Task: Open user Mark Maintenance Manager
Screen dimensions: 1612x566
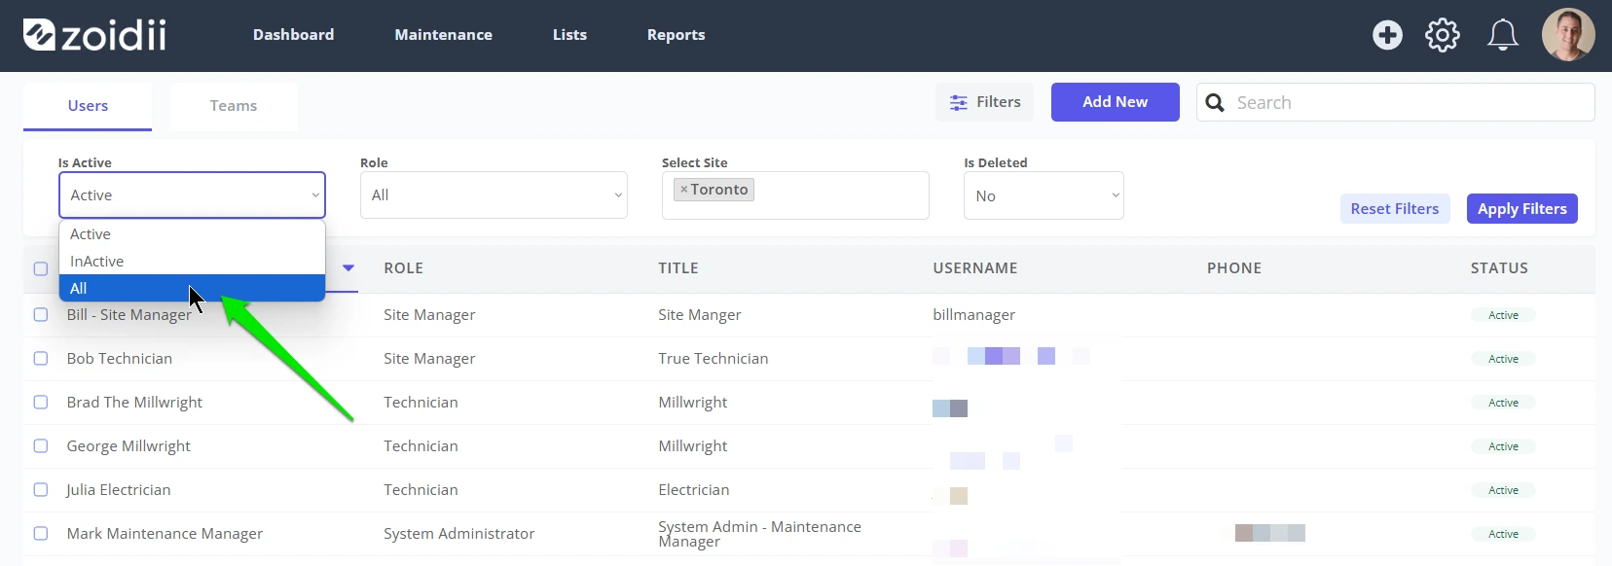Action: (x=165, y=533)
